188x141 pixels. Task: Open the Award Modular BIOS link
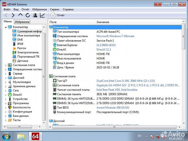(113, 108)
